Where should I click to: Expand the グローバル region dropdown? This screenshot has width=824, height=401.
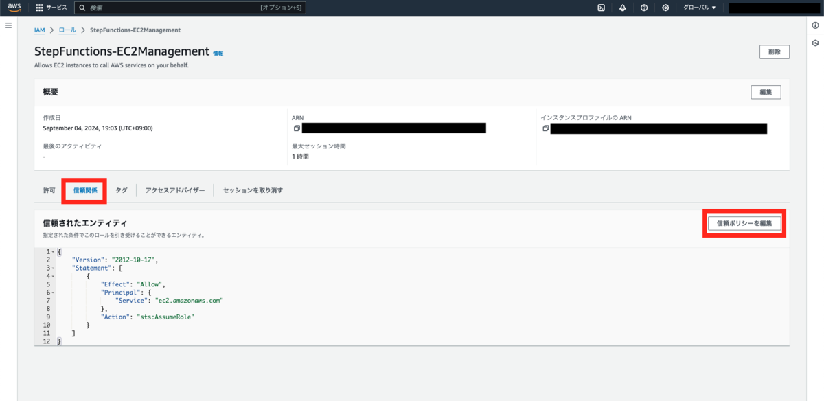(x=700, y=8)
